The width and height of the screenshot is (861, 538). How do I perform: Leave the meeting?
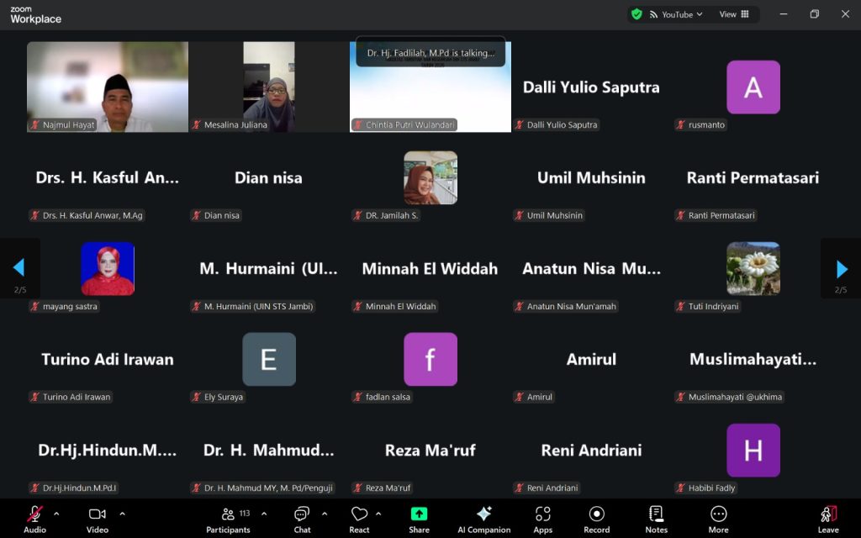tap(828, 519)
